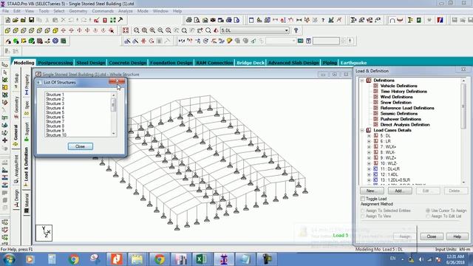Click the red hash snap grid icon
The height and width of the screenshot is (266, 473).
tap(143, 41)
